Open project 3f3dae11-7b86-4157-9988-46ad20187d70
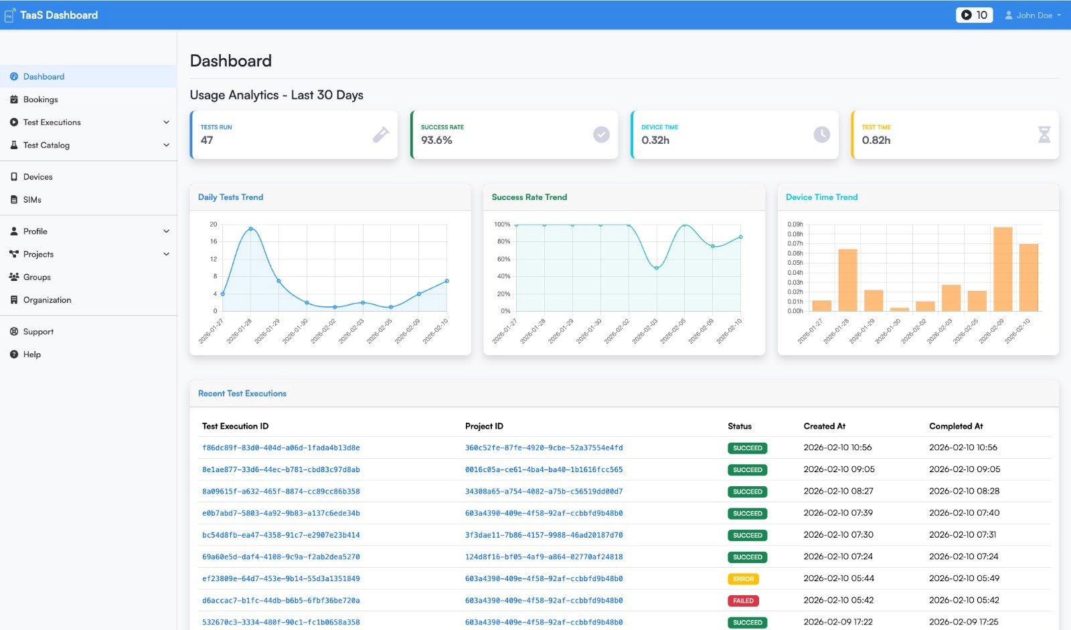 544,535
